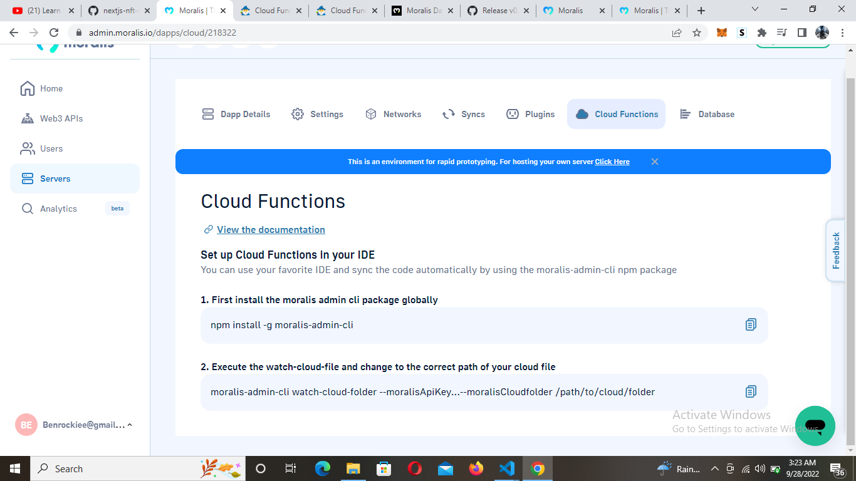Open the Database tab
This screenshot has height=481, width=856.
pos(707,114)
